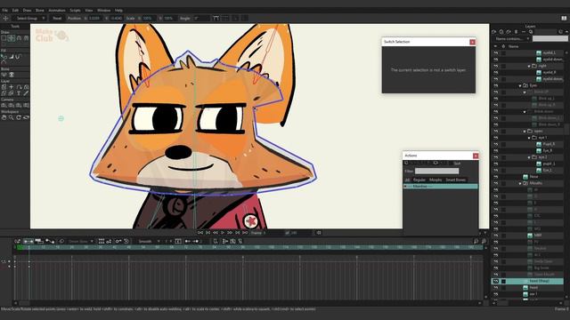The height and width of the screenshot is (320, 570).
Task: Switch to All tab in Actions
Action: coord(407,180)
